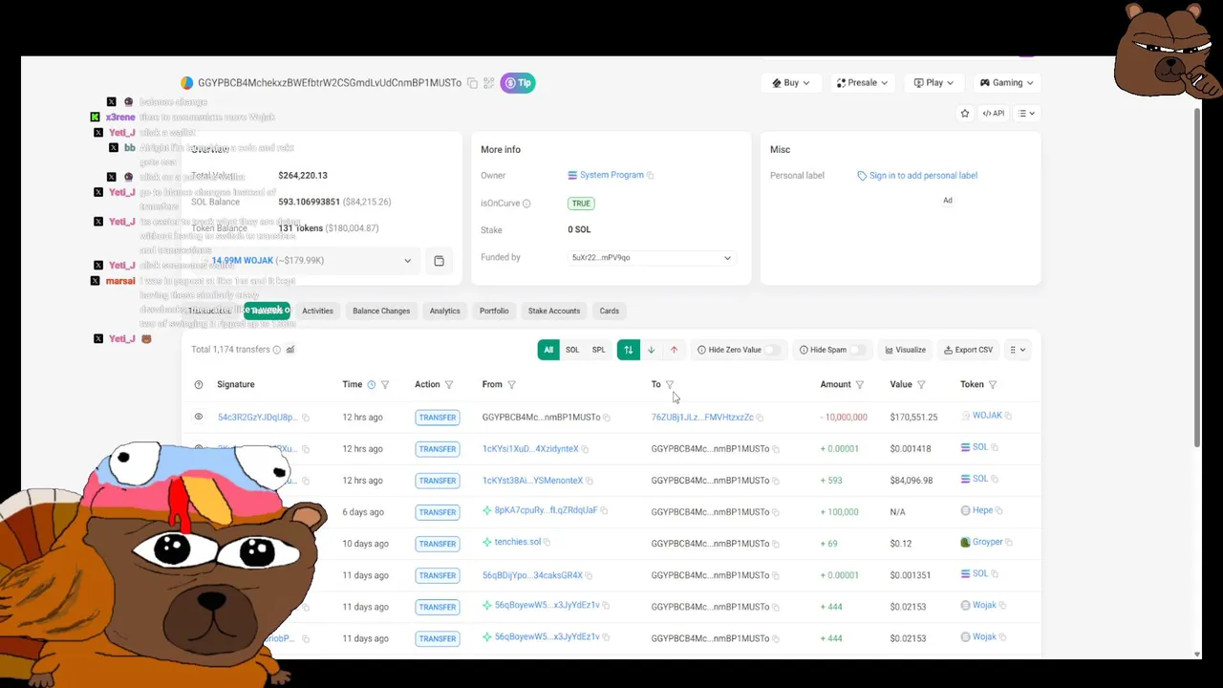Open the Amount column filter
1223x688 pixels.
[x=859, y=385]
